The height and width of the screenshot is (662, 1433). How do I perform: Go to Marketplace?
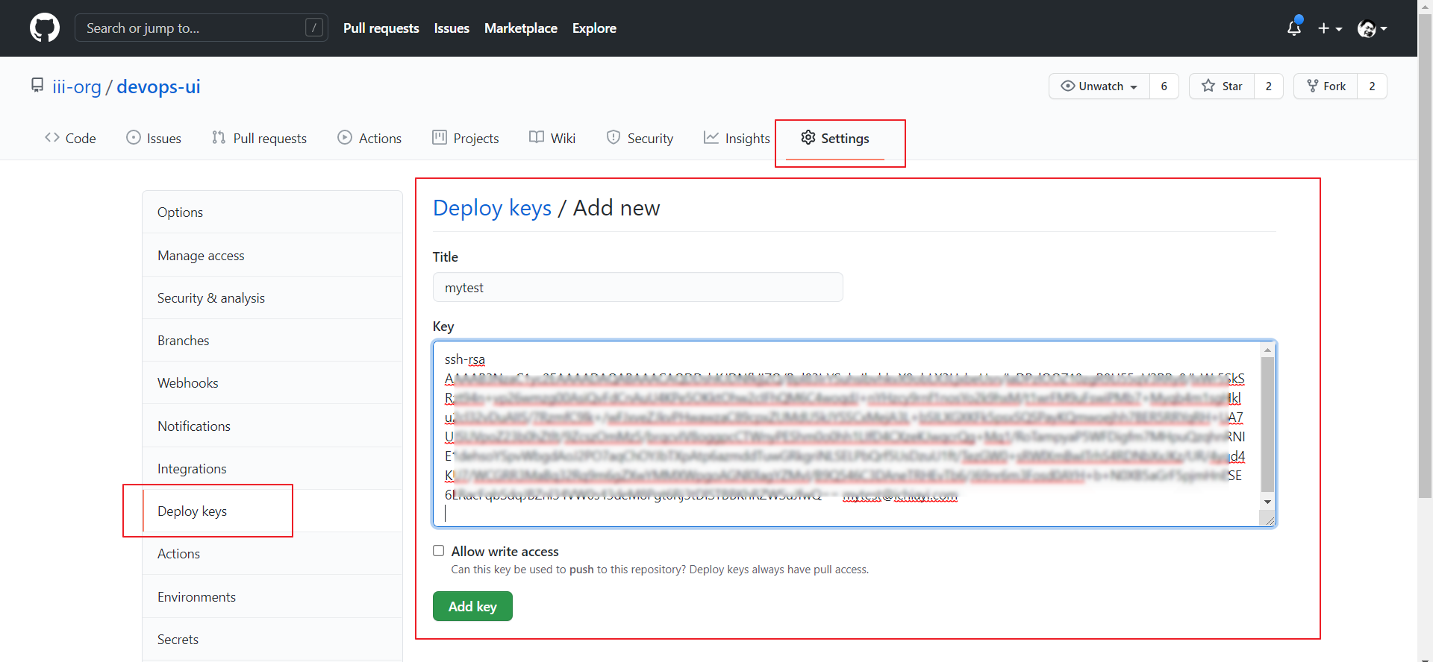tap(521, 28)
